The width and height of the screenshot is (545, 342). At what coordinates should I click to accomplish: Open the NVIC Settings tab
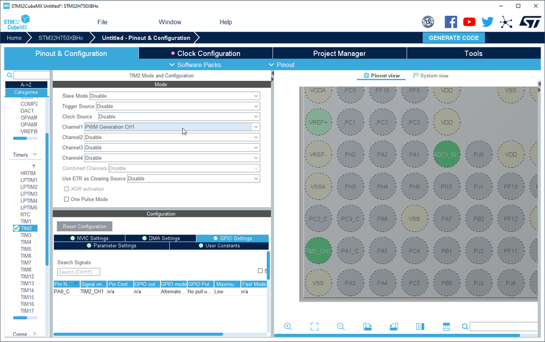[89, 238]
